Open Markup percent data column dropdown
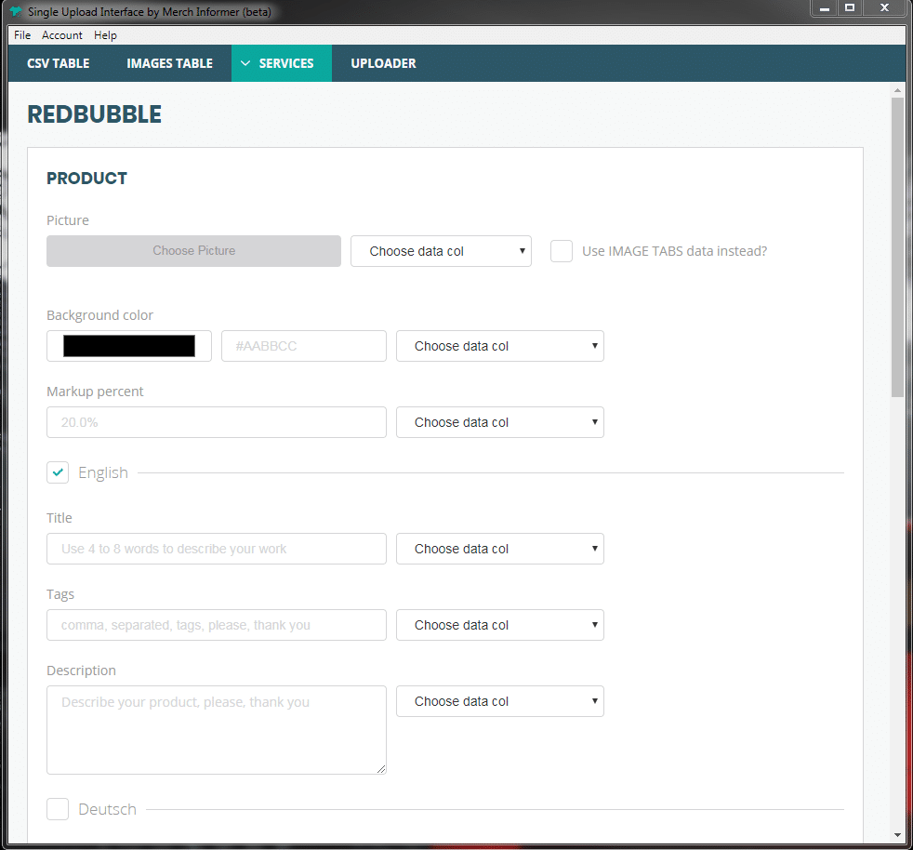The height and width of the screenshot is (850, 913). (500, 422)
